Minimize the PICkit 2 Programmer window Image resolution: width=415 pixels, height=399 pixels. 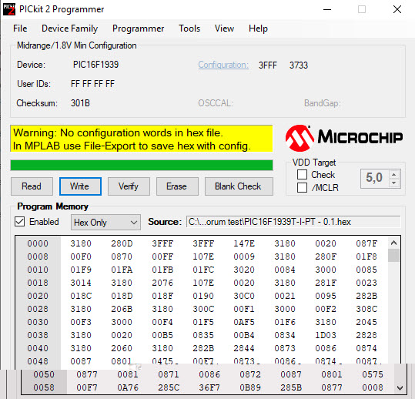click(x=327, y=9)
